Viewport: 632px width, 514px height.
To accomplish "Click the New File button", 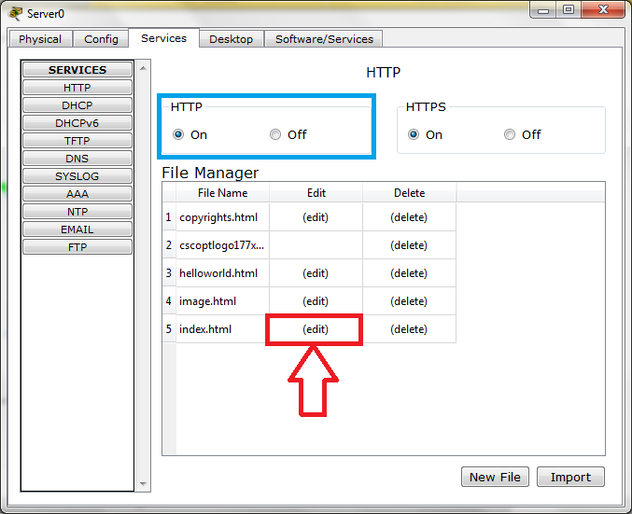I will click(495, 477).
